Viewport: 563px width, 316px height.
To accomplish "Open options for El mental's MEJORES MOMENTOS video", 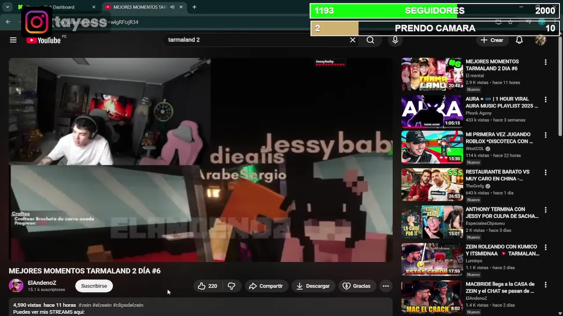I will [545, 62].
